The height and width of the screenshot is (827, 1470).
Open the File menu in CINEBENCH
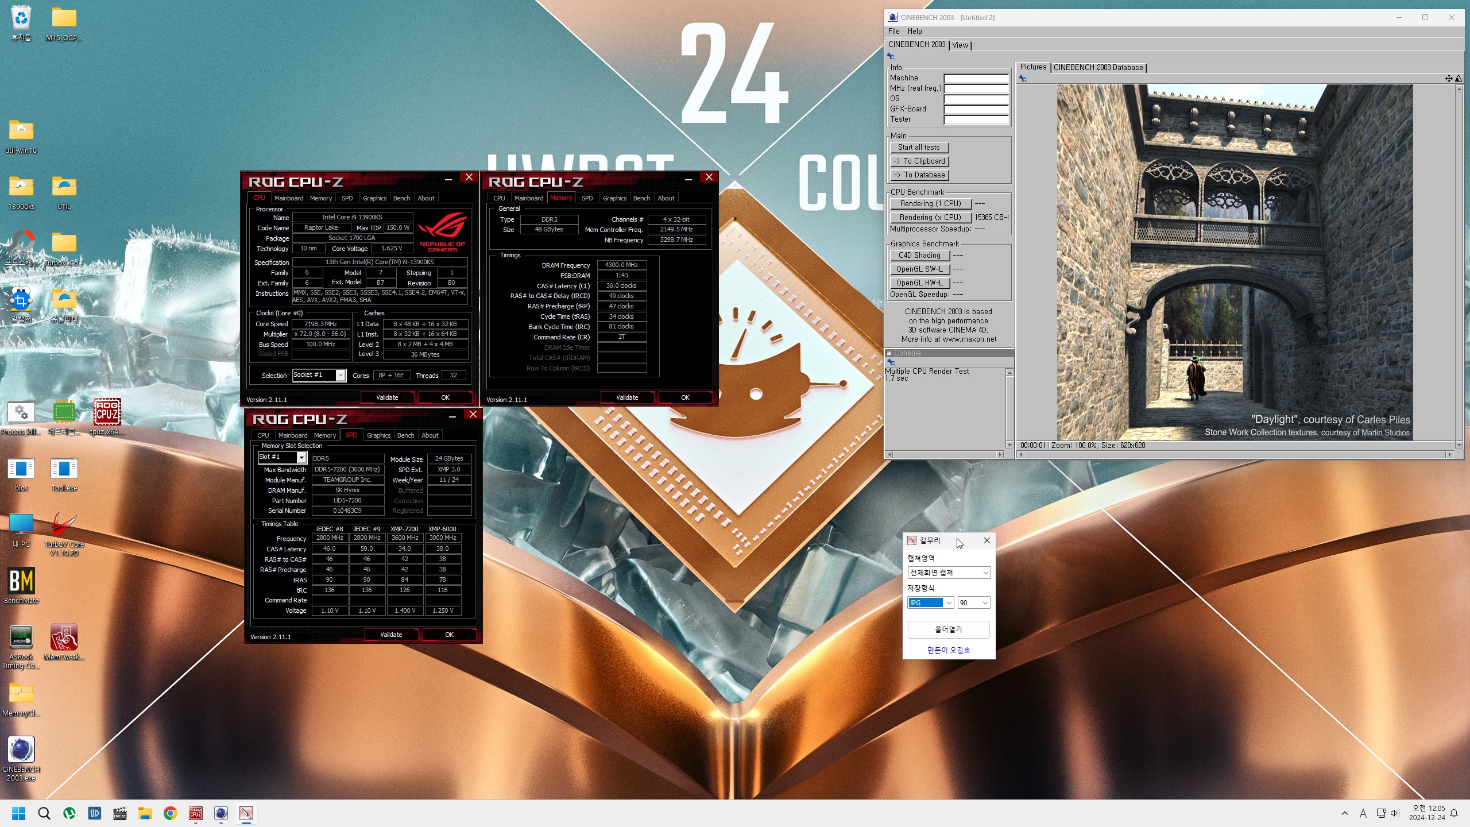click(x=894, y=31)
